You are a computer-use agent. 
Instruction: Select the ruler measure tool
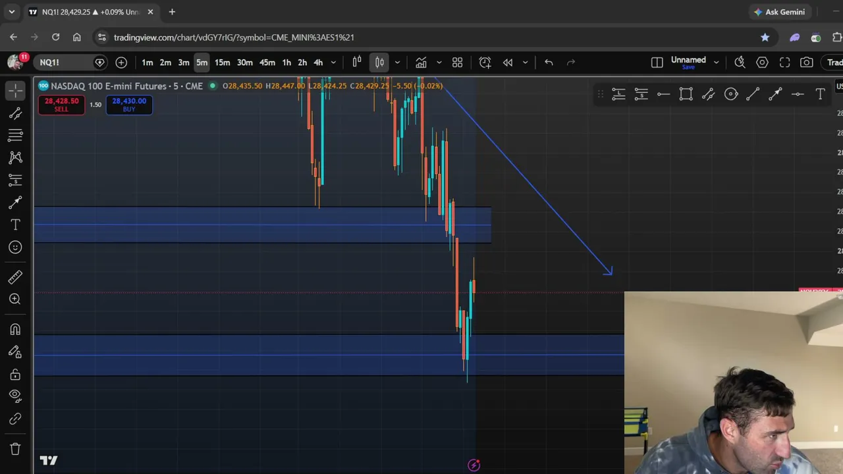[15, 277]
